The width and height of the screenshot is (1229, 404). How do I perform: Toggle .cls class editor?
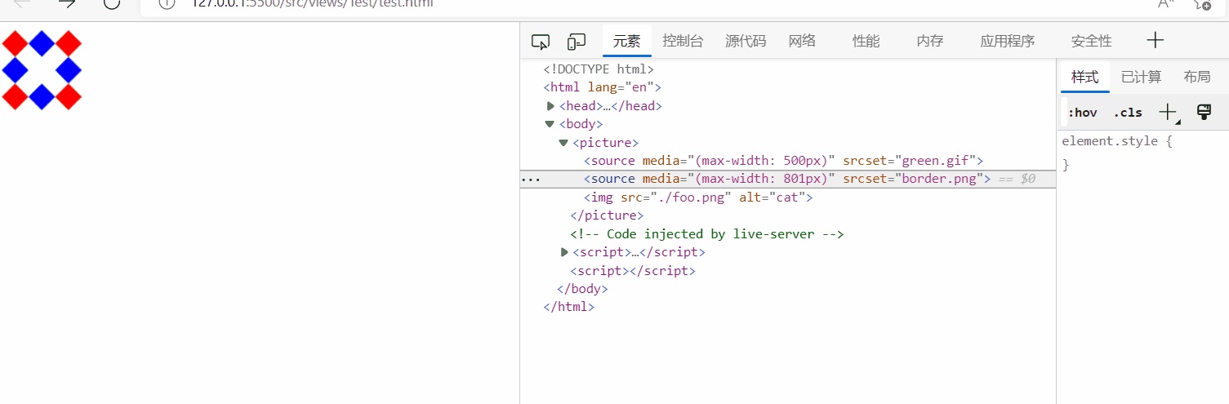pyautogui.click(x=1128, y=113)
